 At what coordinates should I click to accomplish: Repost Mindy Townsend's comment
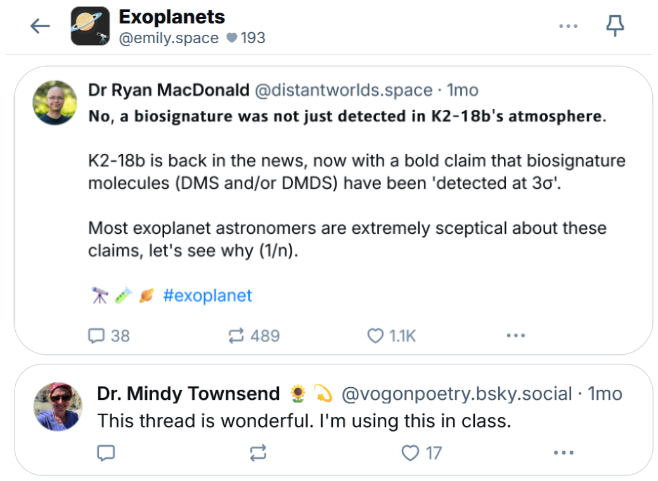pos(258,453)
